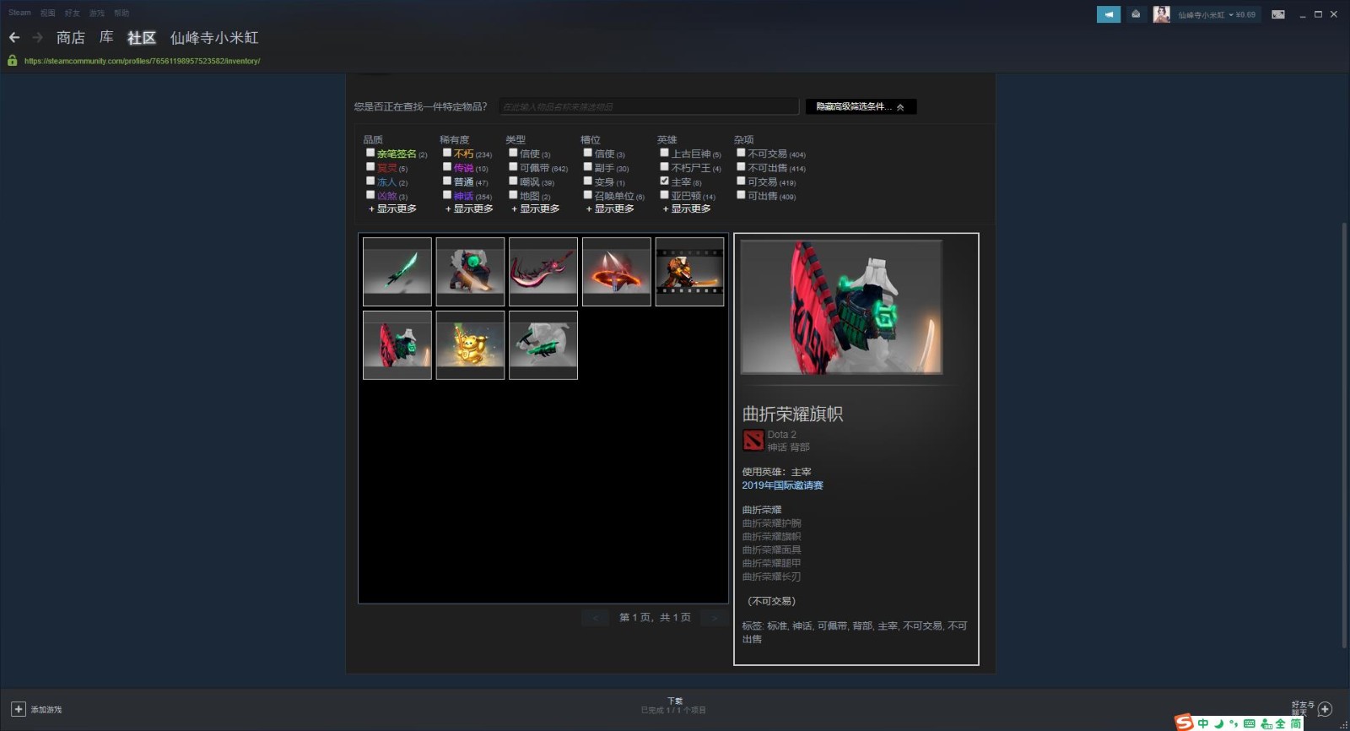Open the inbox envelope icon
The height and width of the screenshot is (731, 1350).
click(1136, 14)
